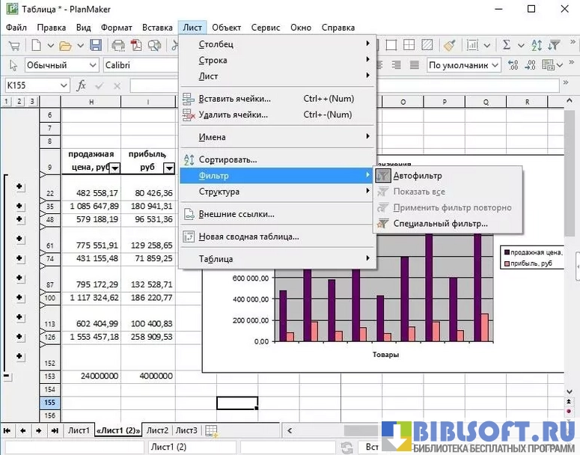Click the Внешние ссылки menu entry
The width and height of the screenshot is (580, 455).
coord(236,214)
